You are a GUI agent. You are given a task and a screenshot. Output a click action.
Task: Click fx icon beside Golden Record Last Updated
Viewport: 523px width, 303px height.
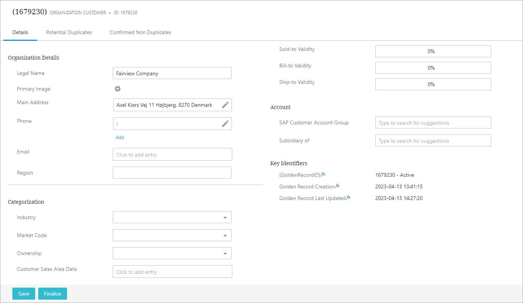click(348, 198)
